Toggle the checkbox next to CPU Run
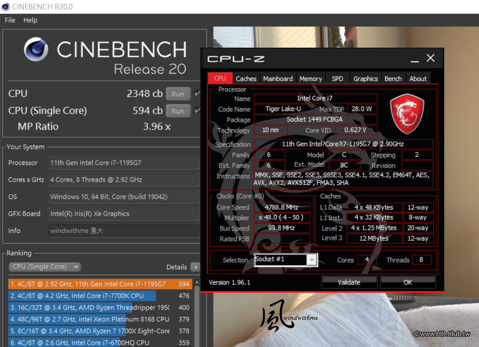Image resolution: width=479 pixels, height=347 pixels. pyautogui.click(x=197, y=94)
